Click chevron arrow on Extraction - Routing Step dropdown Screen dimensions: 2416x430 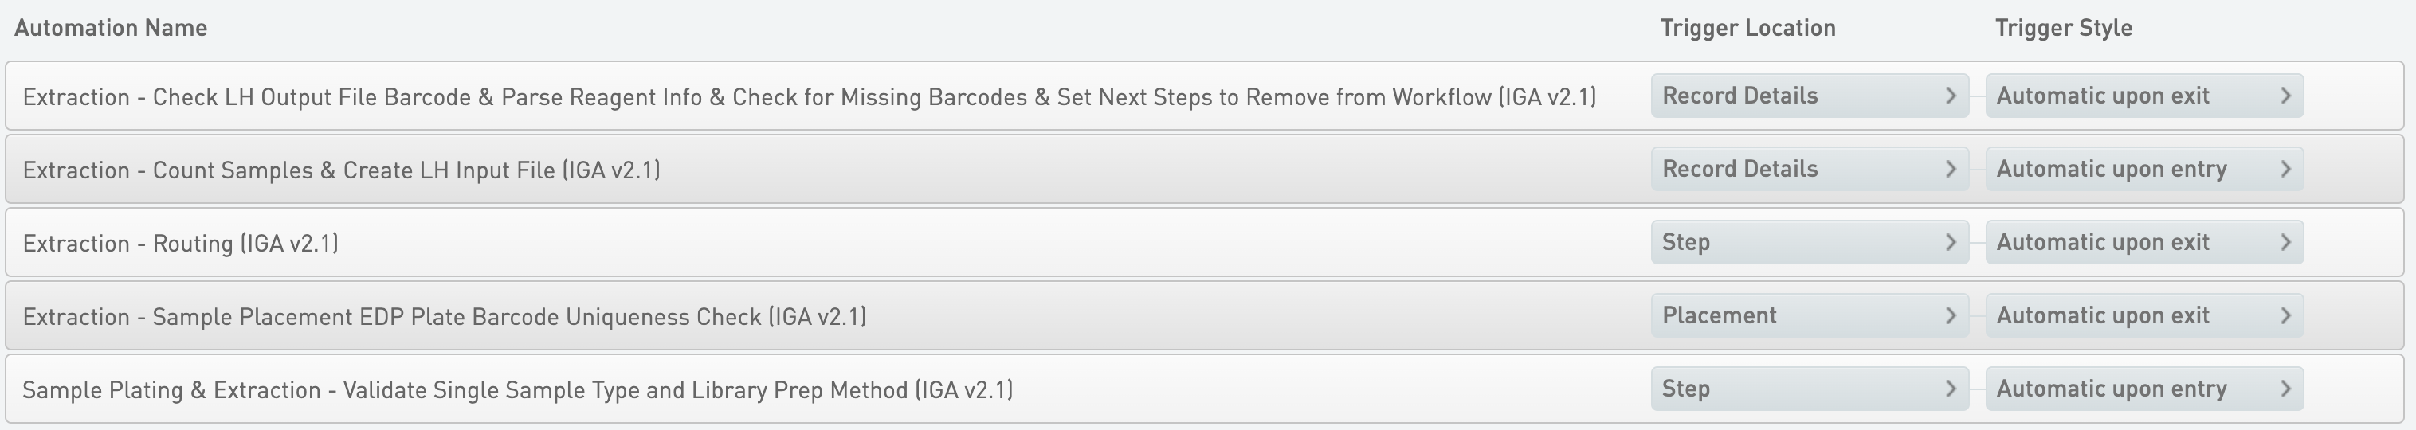[1951, 242]
